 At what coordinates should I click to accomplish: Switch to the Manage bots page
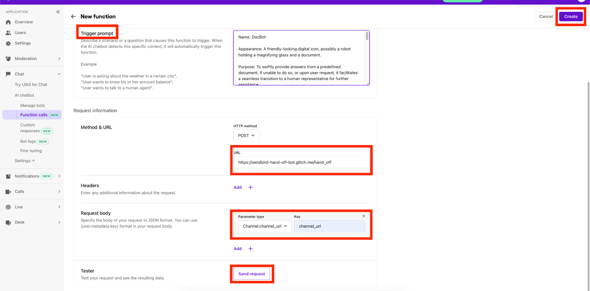pyautogui.click(x=32, y=105)
